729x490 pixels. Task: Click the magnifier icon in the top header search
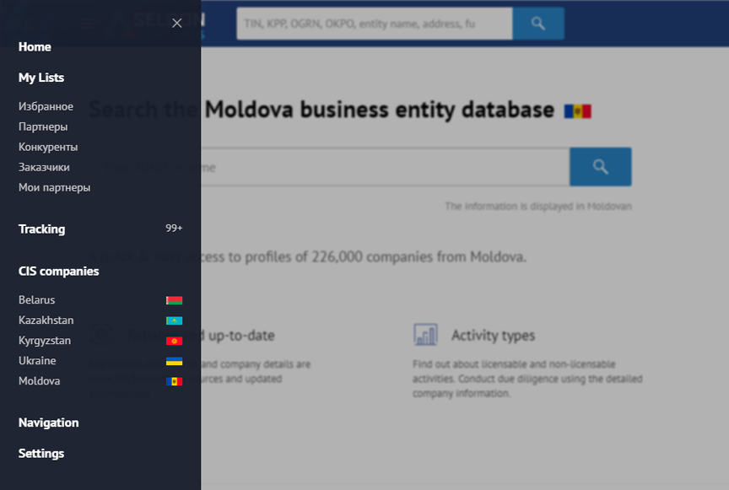(x=538, y=24)
